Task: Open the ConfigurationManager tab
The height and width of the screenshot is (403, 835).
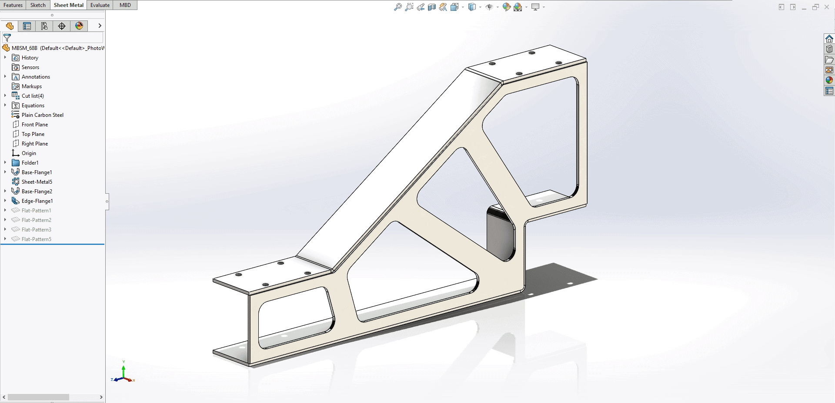Action: click(x=44, y=26)
